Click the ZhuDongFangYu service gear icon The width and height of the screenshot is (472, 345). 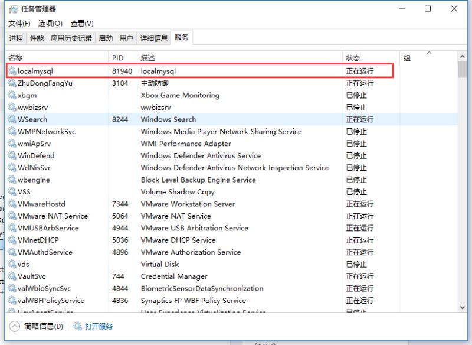pyautogui.click(x=12, y=83)
